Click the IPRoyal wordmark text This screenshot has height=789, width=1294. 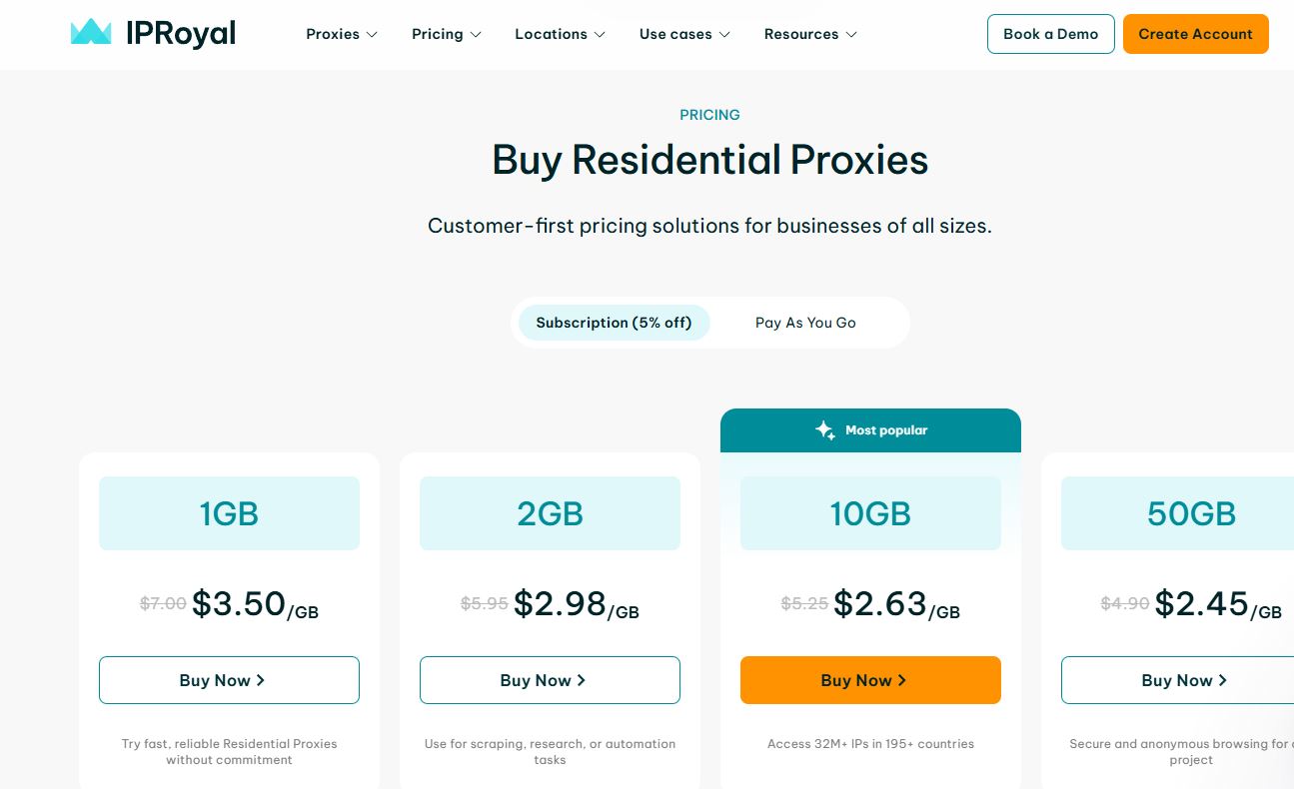tap(181, 34)
